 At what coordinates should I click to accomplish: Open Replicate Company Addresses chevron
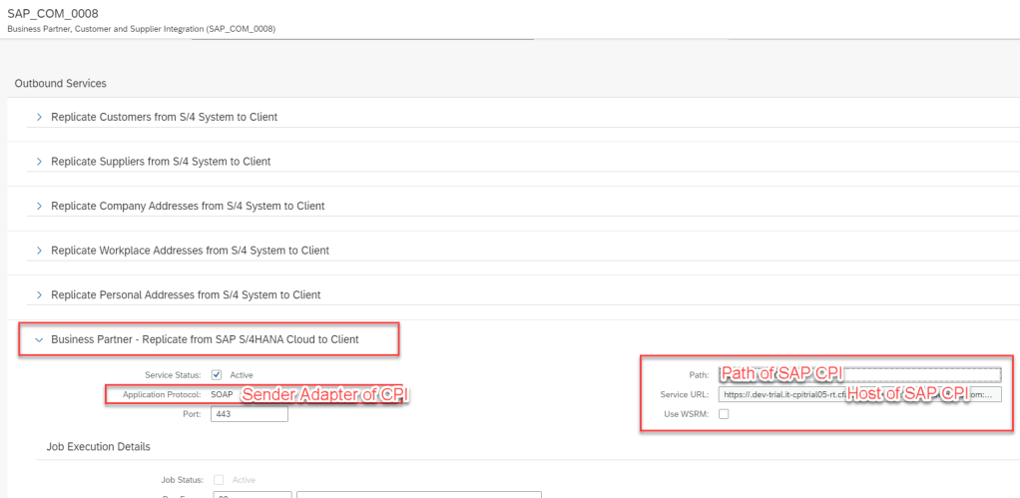(x=39, y=206)
